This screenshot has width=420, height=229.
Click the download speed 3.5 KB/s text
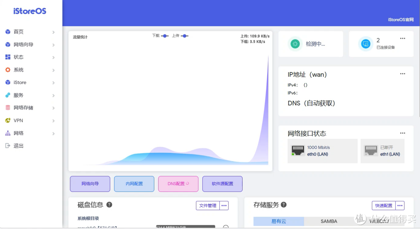point(253,42)
